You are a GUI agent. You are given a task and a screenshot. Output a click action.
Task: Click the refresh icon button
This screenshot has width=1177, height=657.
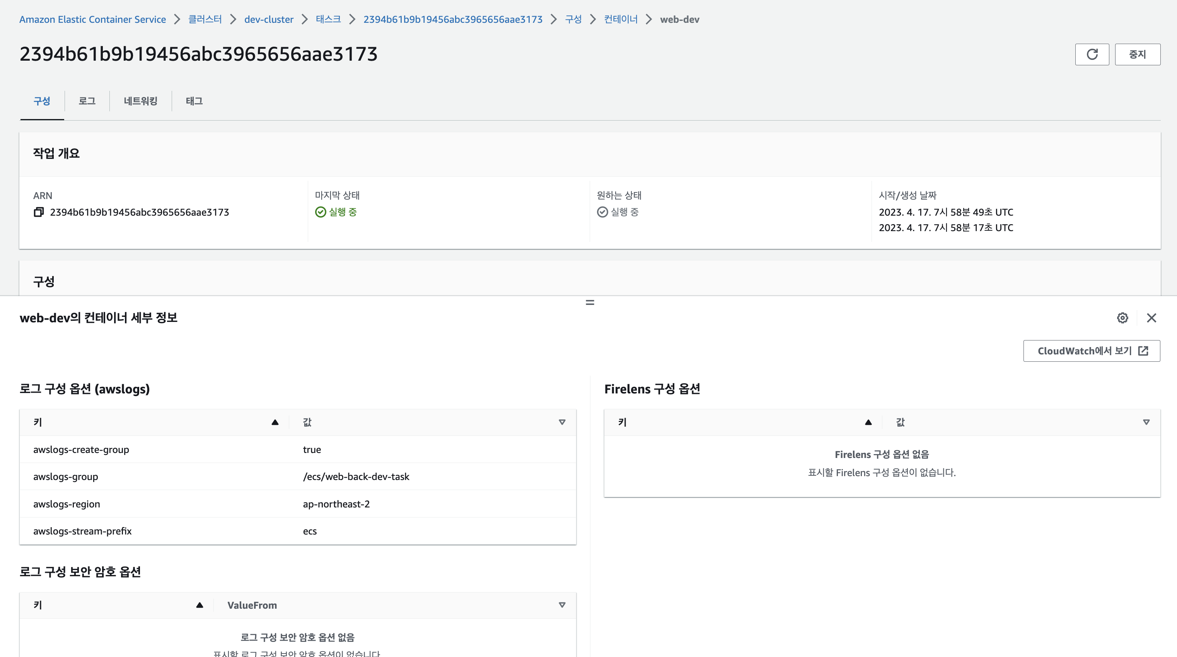pos(1092,54)
